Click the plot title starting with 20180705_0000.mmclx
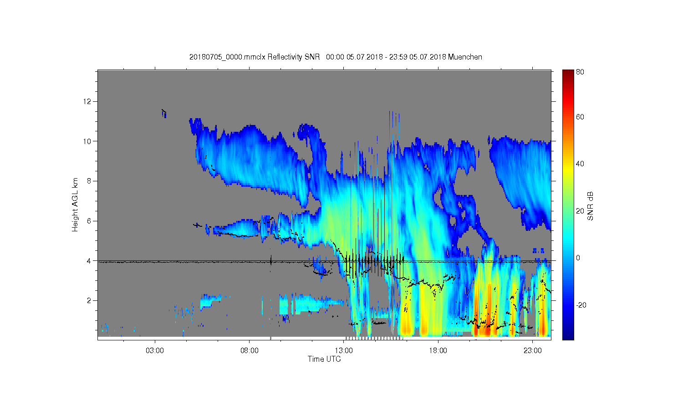This screenshot has width=683, height=409. [336, 57]
